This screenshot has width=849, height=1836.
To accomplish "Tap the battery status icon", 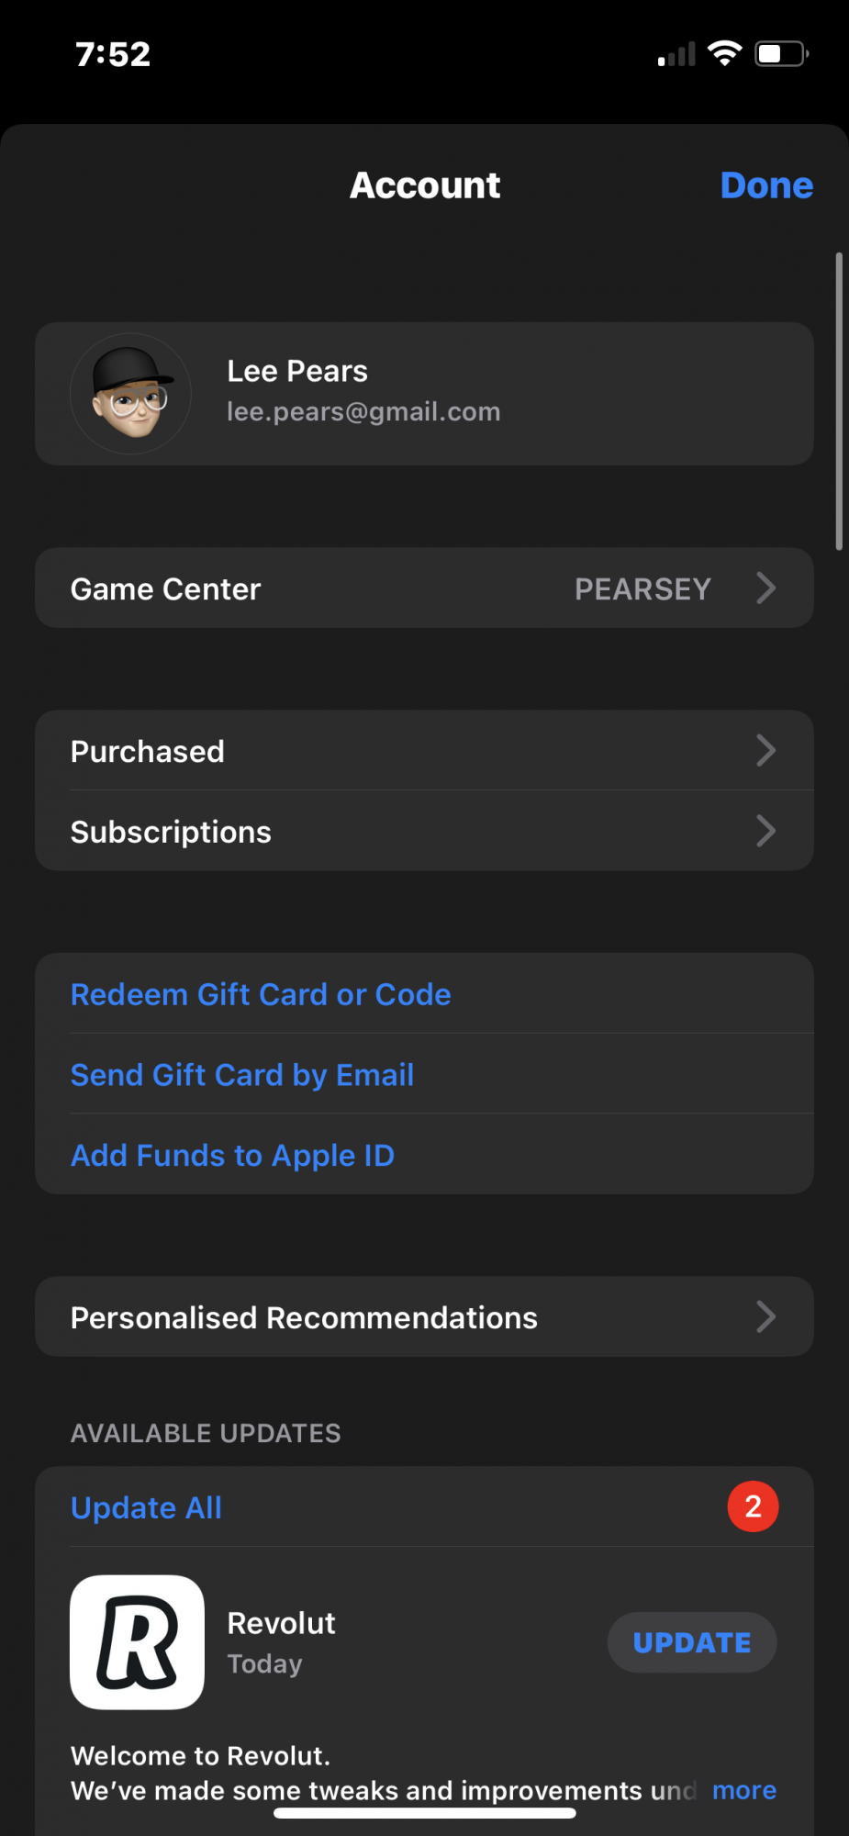I will click(781, 54).
